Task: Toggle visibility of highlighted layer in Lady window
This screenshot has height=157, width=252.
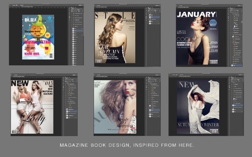Action: pyautogui.click(x=66, y=111)
